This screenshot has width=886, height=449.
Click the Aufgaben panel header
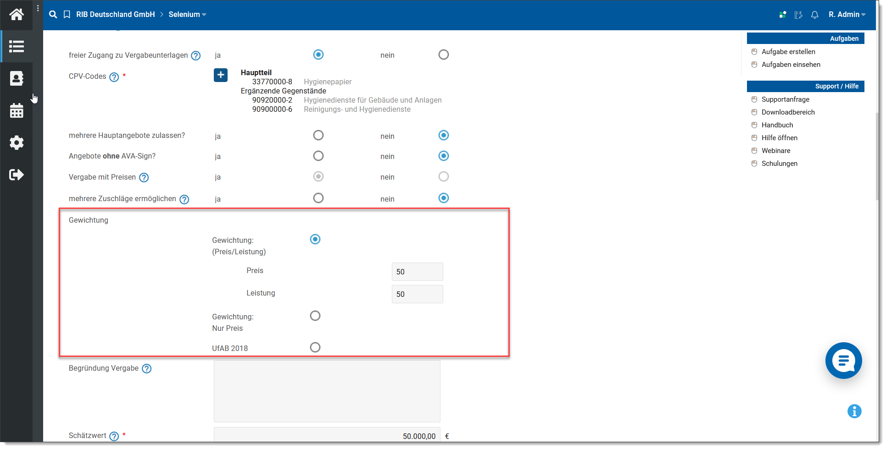point(805,38)
